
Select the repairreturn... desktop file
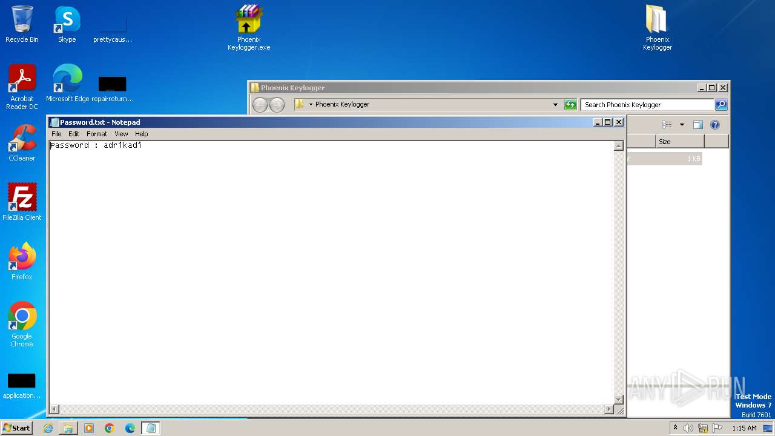pos(113,88)
